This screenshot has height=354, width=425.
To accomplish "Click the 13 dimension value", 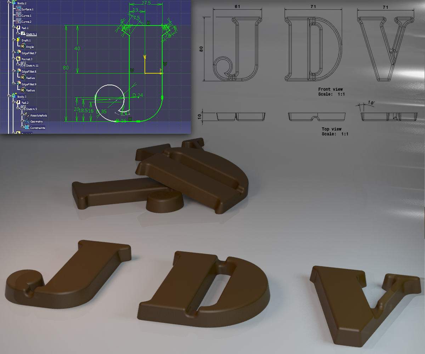I will tap(135, 10).
